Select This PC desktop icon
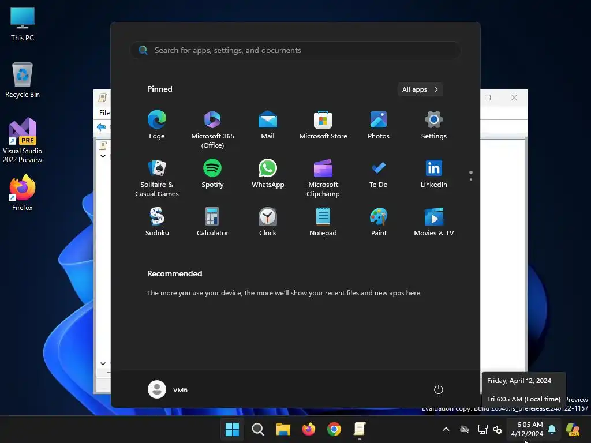 (x=23, y=24)
